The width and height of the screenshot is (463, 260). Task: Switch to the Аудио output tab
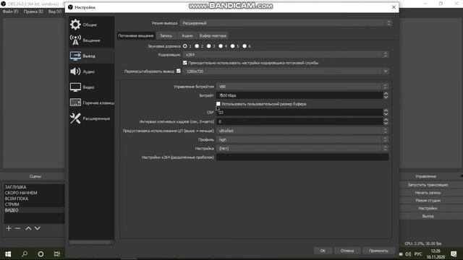coord(187,35)
